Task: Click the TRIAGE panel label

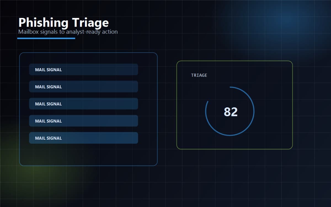Action: pyautogui.click(x=199, y=75)
